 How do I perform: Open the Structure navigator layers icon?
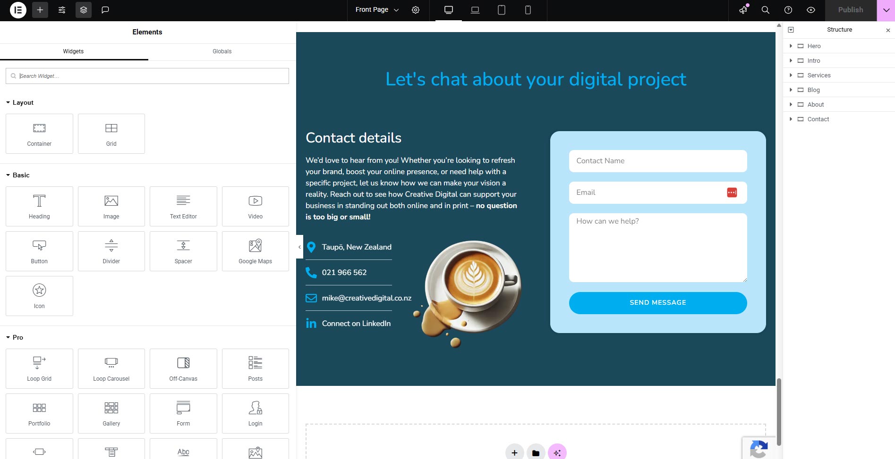pos(84,10)
